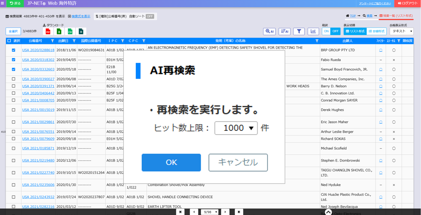421x215 pixels.
Task: Check the USA 2021/0015019 row checkbox
Action: [13, 110]
